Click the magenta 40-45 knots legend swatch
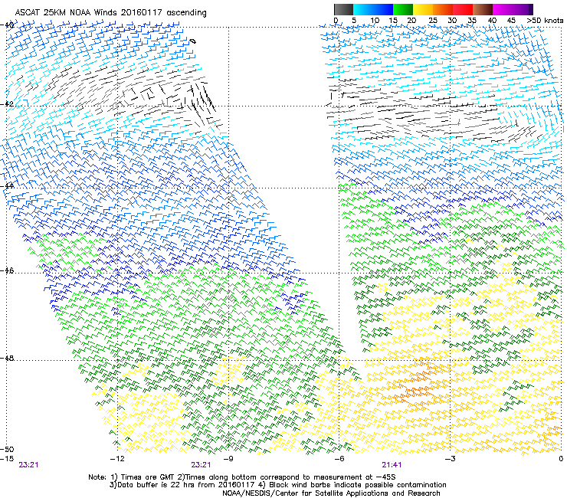Screen dimensions: 567x498 503,9
